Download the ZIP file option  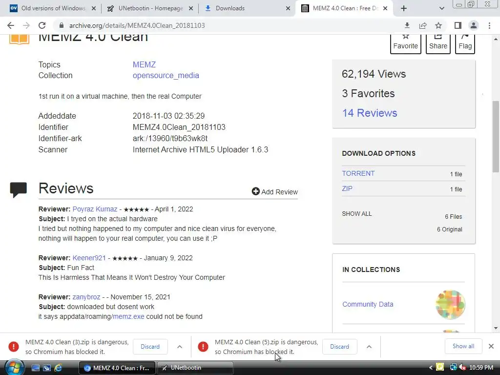point(347,188)
